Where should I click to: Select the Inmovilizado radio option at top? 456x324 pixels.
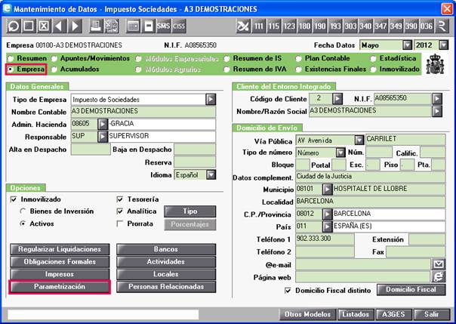[x=373, y=69]
